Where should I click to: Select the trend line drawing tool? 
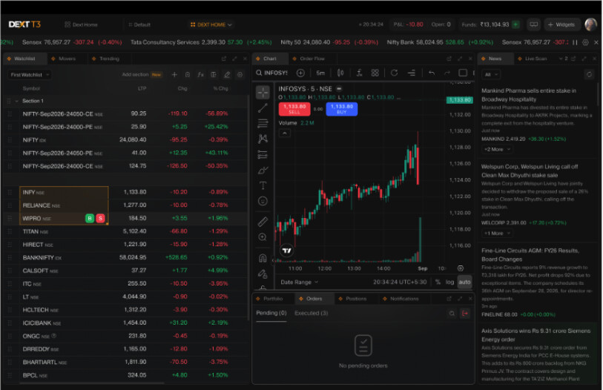tap(263, 108)
